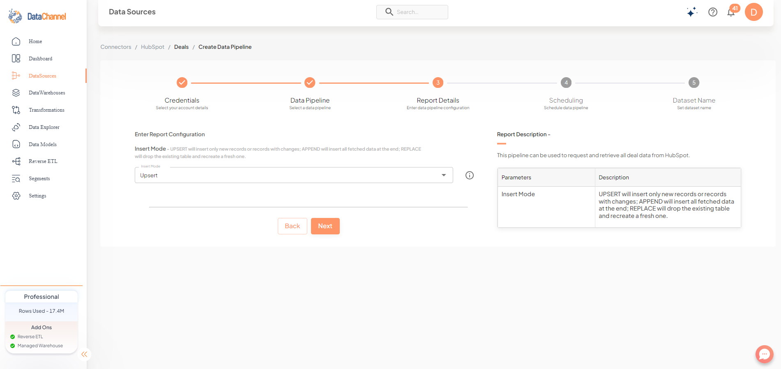Click the Settings gear icon
Viewport: 781px width, 369px height.
coord(16,196)
